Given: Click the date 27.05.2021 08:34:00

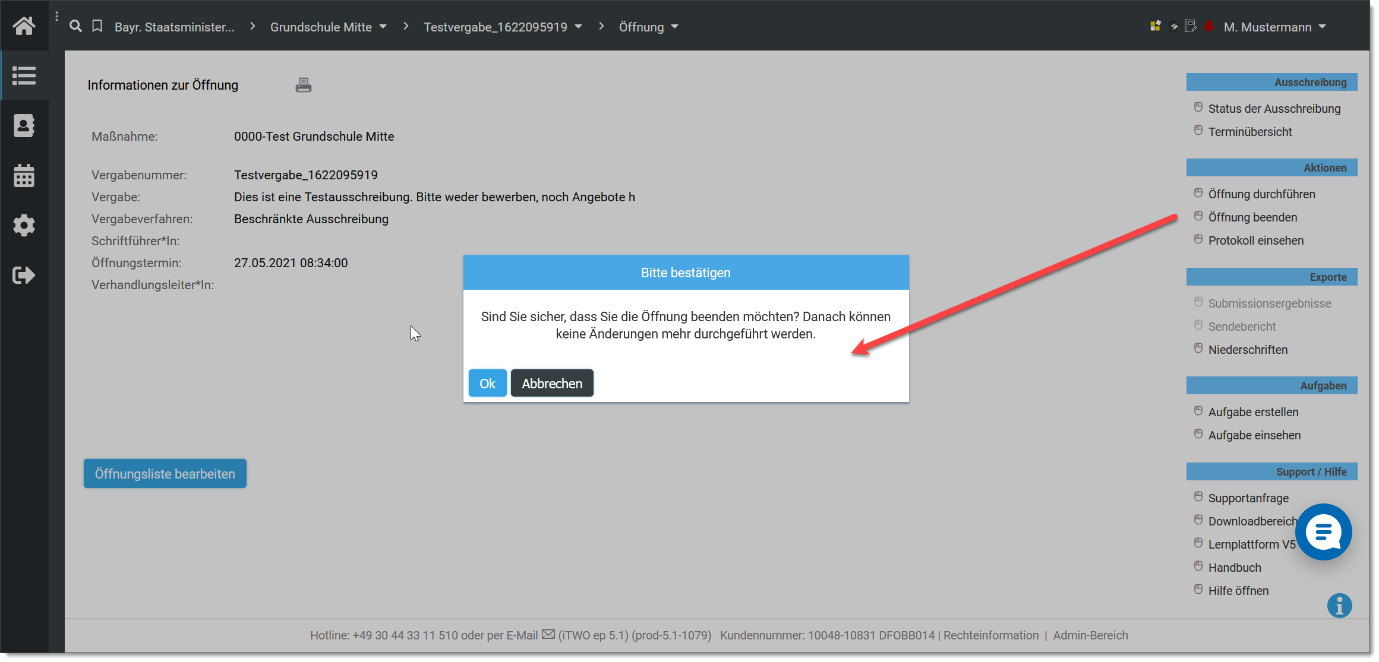Looking at the screenshot, I should pos(291,263).
